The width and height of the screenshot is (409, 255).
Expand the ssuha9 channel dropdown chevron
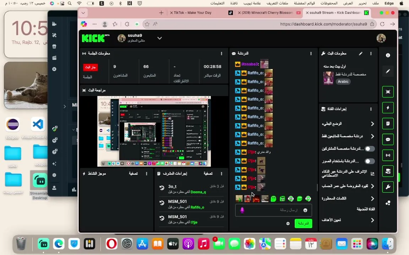[159, 38]
